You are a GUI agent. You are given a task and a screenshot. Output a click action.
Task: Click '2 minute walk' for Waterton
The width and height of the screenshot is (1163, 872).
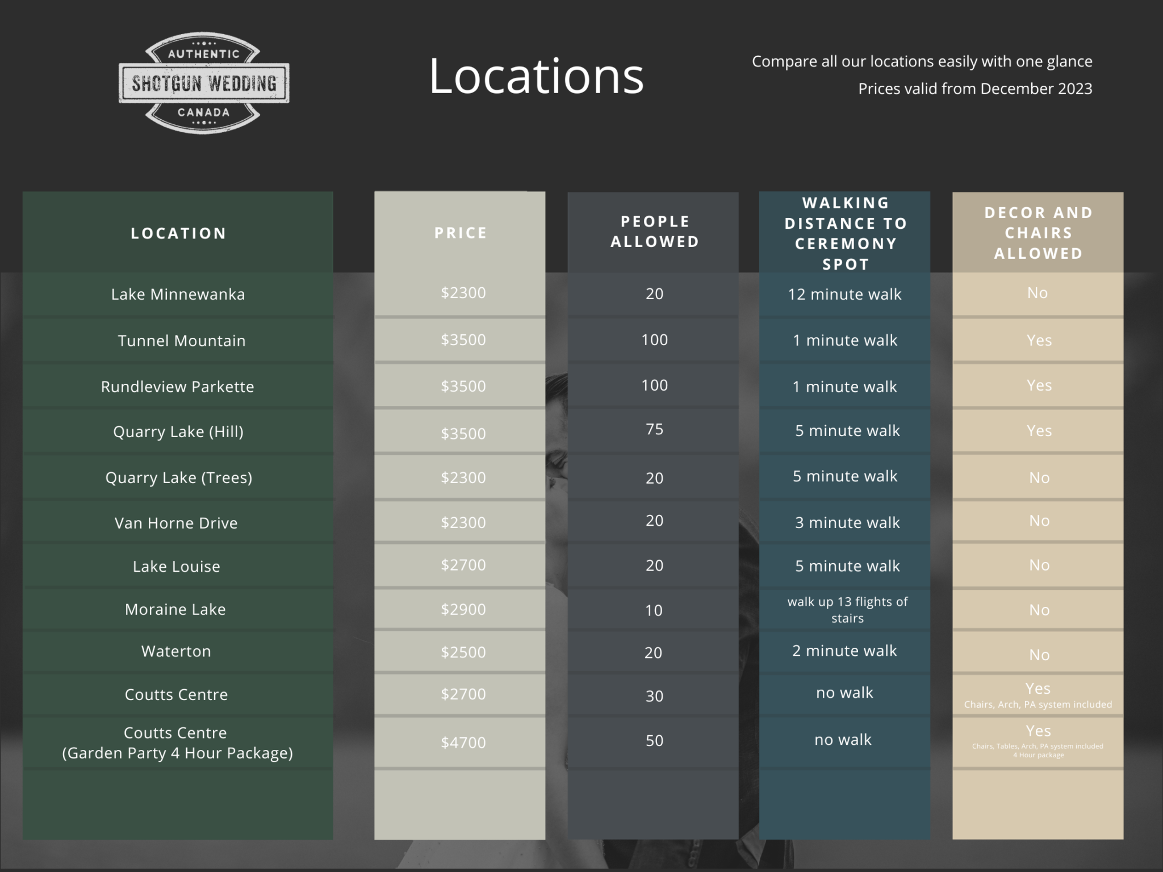coord(844,651)
